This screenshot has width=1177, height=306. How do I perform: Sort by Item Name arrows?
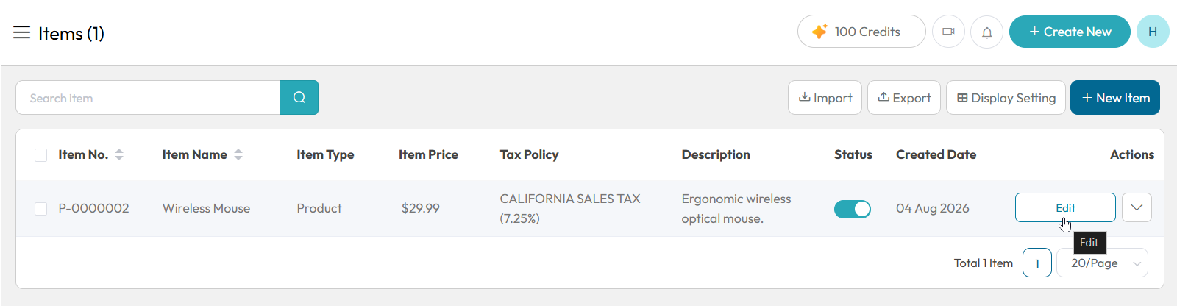238,154
